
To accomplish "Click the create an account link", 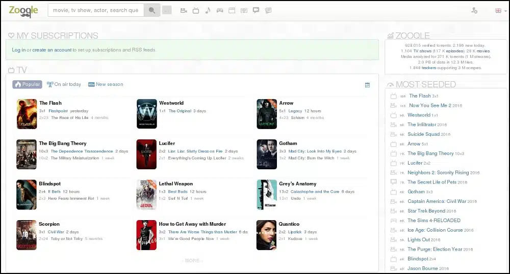I will pos(52,50).
